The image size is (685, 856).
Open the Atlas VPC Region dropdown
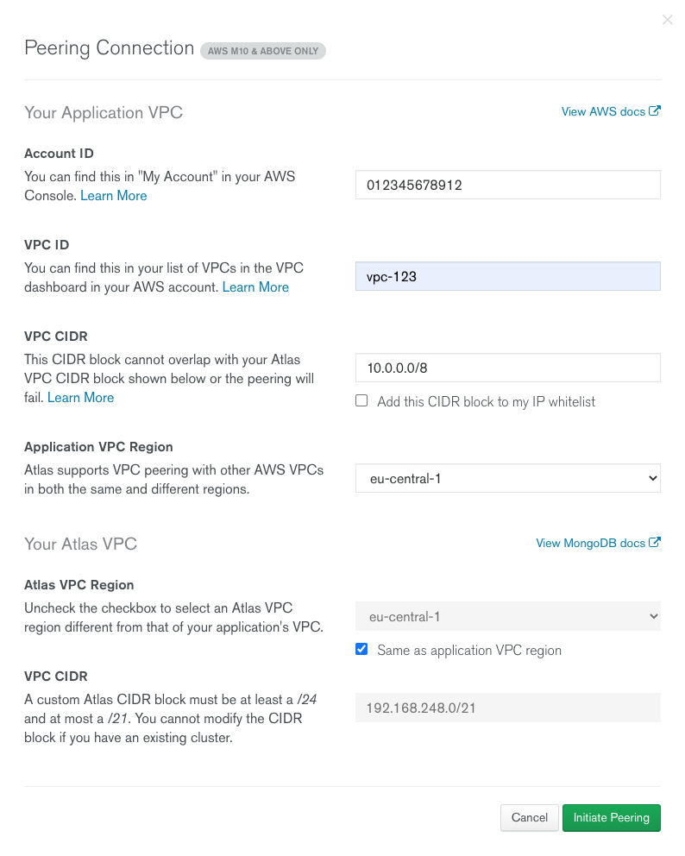pyautogui.click(x=507, y=616)
